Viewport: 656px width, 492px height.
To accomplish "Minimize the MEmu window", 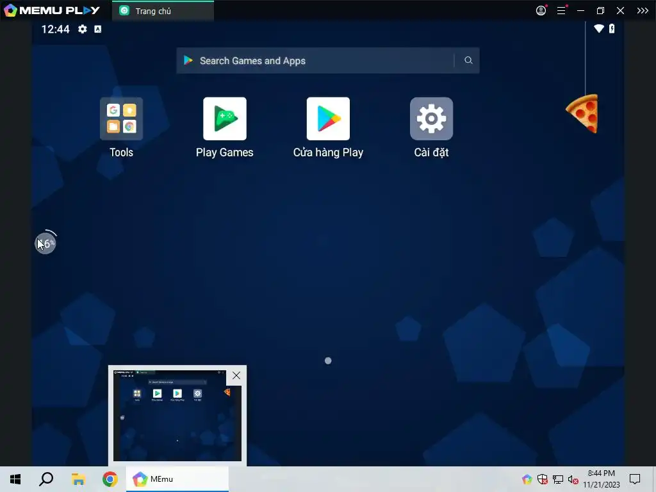I will point(580,10).
